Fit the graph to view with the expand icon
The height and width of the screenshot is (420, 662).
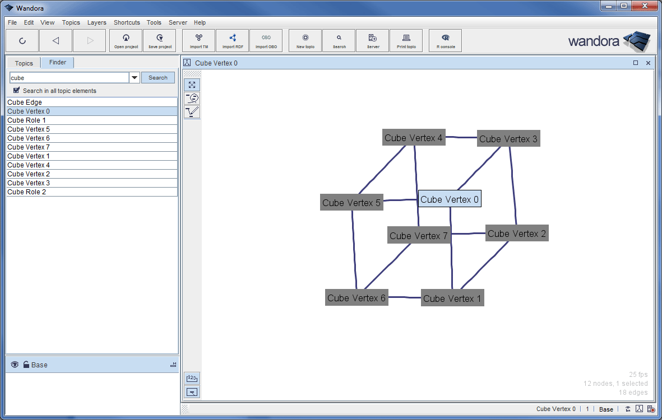pos(192,85)
